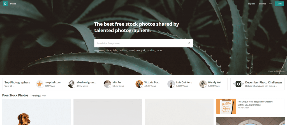
Task: Click Luis Quintero's profile avatar
Action: (171, 84)
